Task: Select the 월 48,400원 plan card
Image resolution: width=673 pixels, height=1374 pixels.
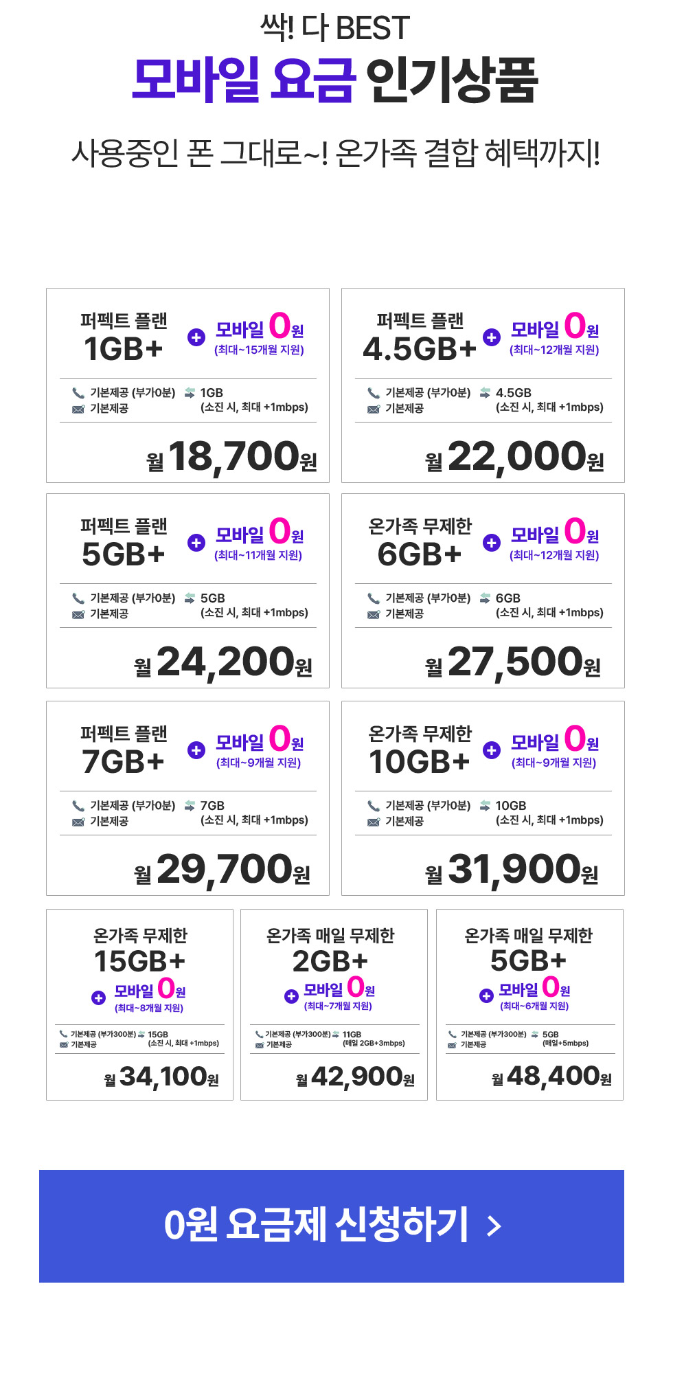Action: tap(529, 1004)
